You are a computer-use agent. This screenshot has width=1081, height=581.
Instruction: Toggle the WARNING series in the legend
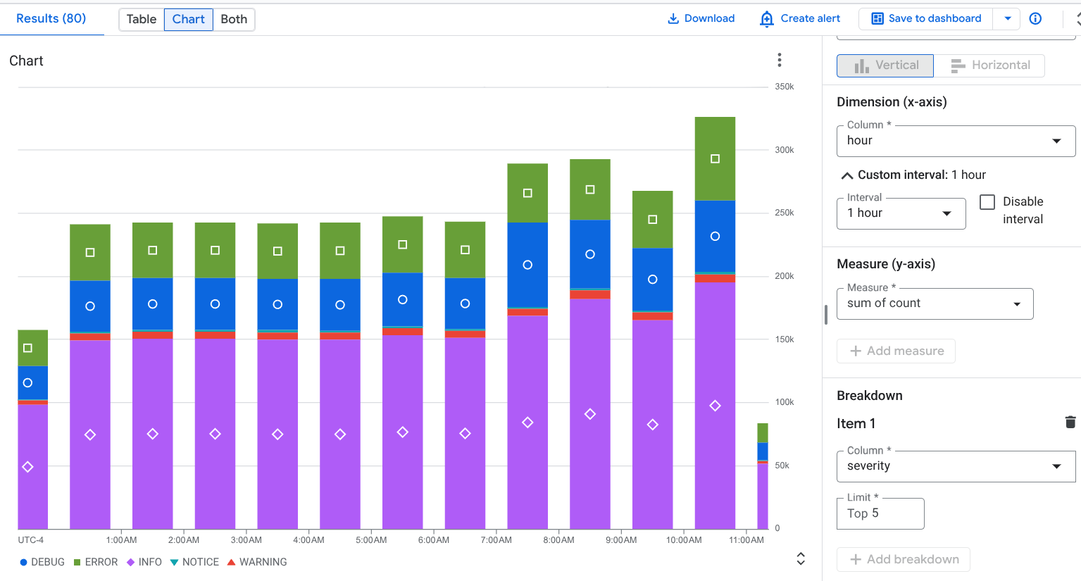tap(257, 562)
